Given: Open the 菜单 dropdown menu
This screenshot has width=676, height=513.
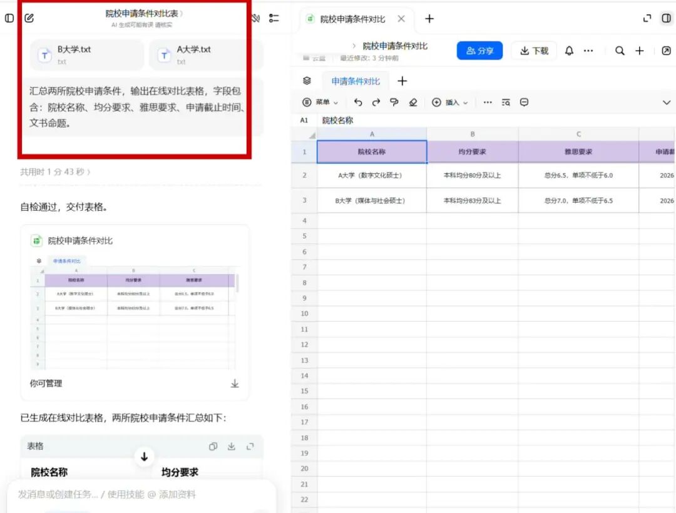Looking at the screenshot, I should (320, 102).
